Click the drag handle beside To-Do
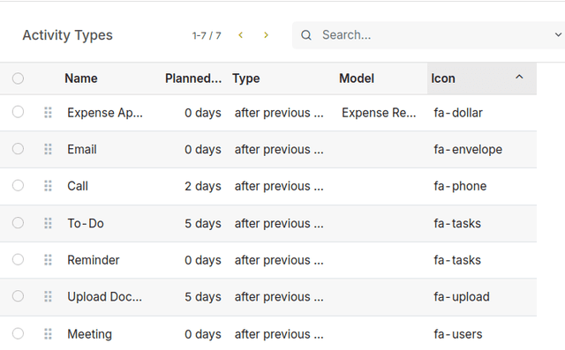 click(x=48, y=223)
